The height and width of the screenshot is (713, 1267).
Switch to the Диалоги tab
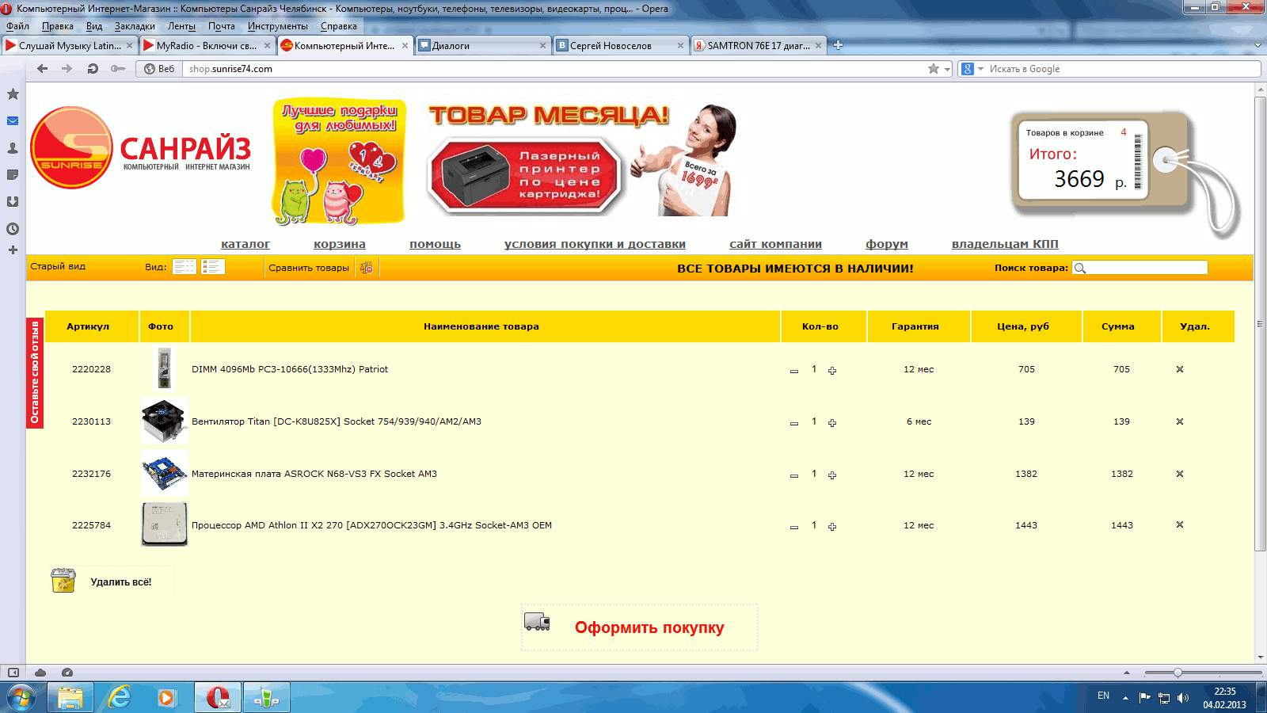point(483,45)
